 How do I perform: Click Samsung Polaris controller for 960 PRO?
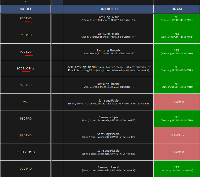[108, 35]
